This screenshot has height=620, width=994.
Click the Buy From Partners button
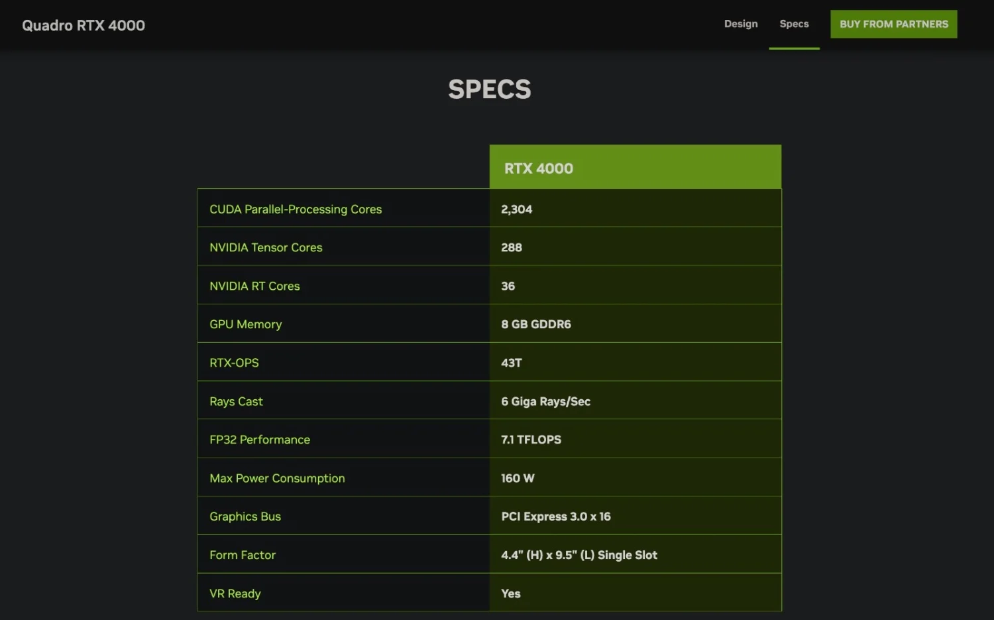[x=893, y=24]
